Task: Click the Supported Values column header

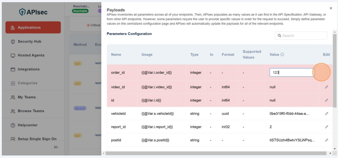Action: [x=252, y=54]
